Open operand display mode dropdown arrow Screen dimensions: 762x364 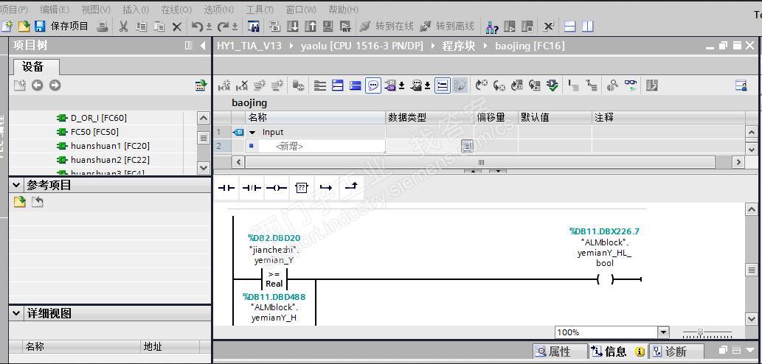pos(402,86)
